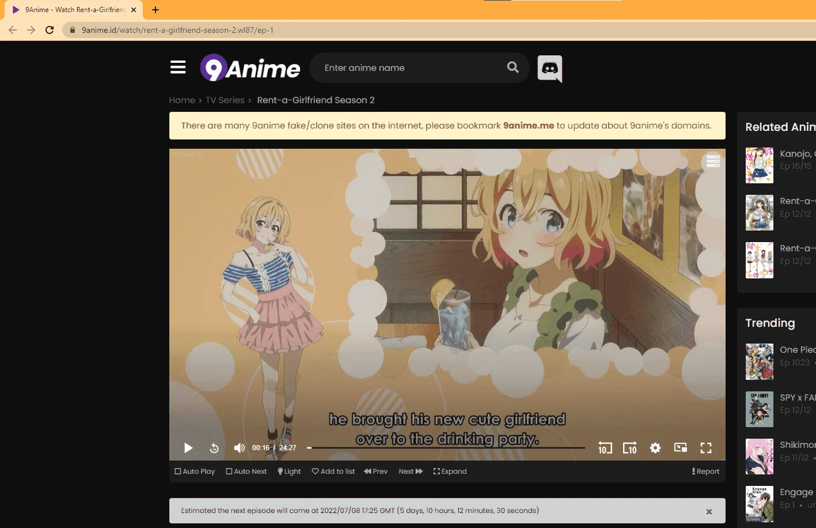Open the Kanojo related anime thumbnail
Screen dimensions: 816x528
760,165
